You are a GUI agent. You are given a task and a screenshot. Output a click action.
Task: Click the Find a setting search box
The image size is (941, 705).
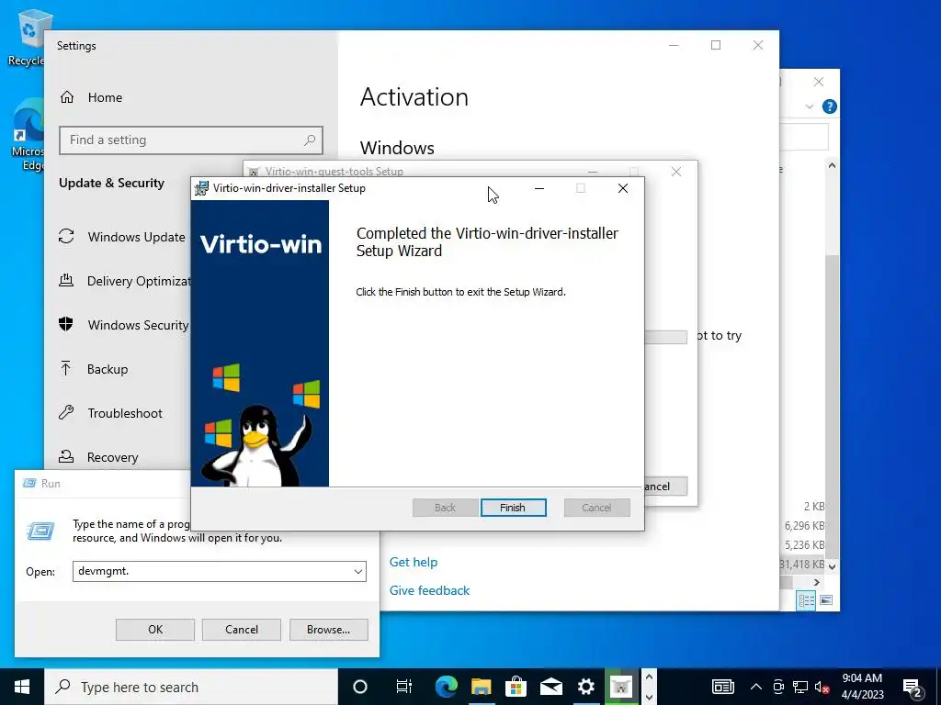click(x=191, y=140)
